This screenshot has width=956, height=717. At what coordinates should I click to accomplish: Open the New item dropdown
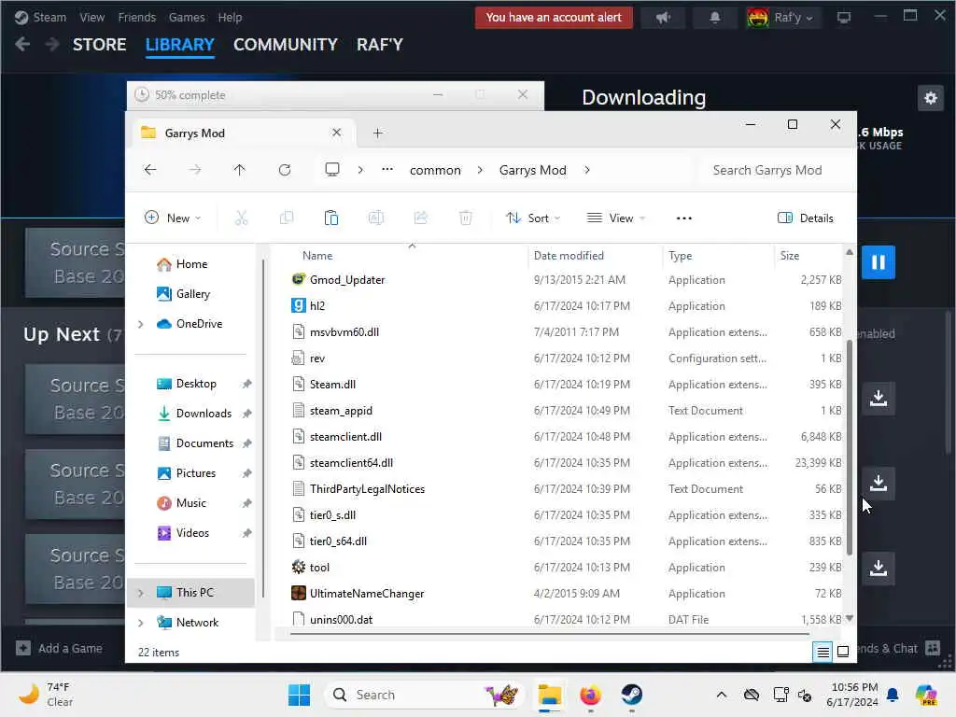(173, 218)
